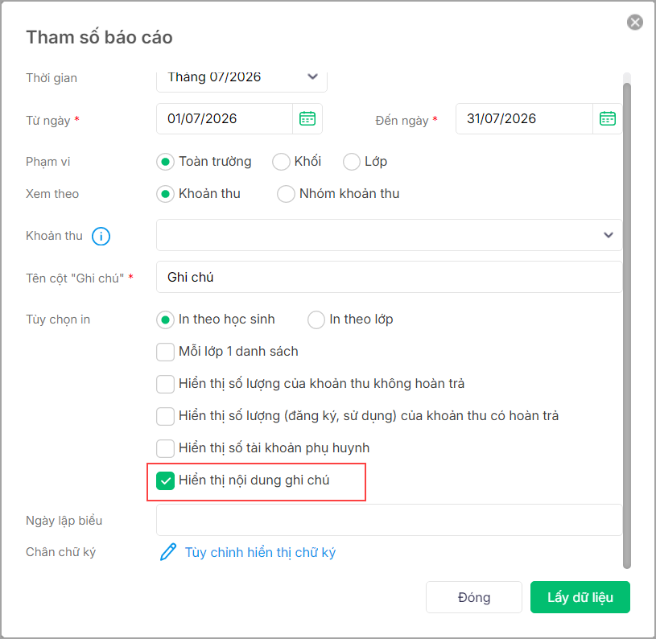The width and height of the screenshot is (656, 639).
Task: Click the pencil icon for signature customization
Action: (x=167, y=552)
